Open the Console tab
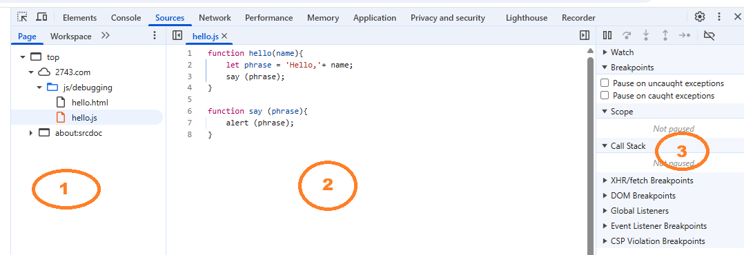The width and height of the screenshot is (744, 255). coord(126,17)
